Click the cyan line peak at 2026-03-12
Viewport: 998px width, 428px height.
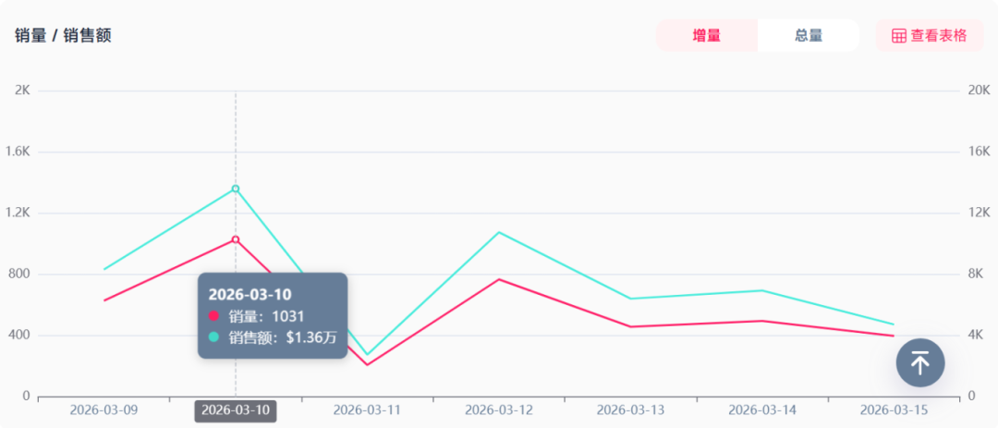tap(499, 232)
